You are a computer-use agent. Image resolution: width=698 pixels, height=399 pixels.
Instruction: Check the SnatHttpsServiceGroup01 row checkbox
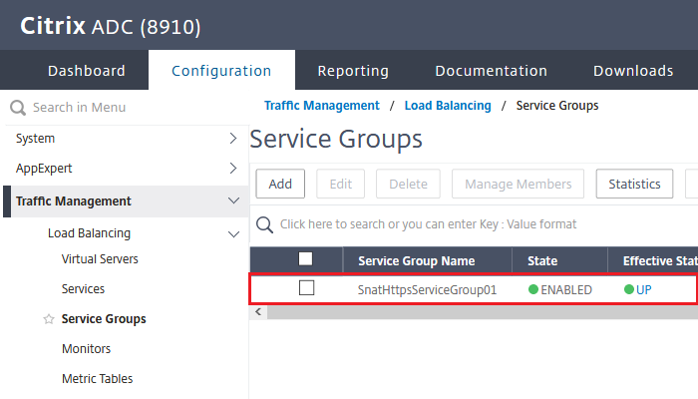(307, 287)
